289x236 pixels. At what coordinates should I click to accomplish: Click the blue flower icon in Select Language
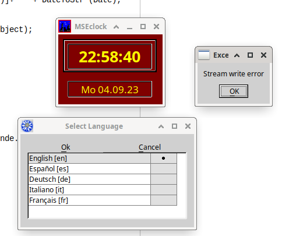pyautogui.click(x=27, y=126)
